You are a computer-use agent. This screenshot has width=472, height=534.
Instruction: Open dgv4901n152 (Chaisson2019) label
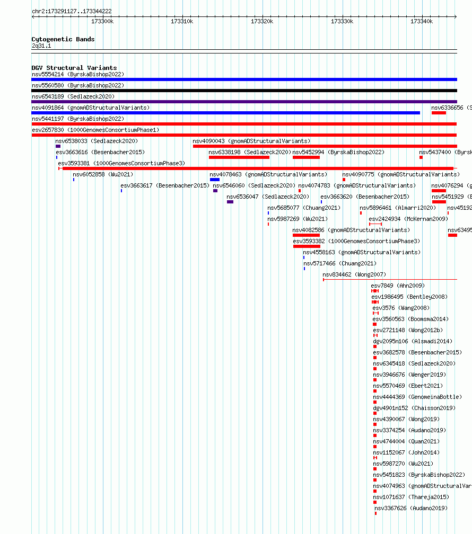414,408
